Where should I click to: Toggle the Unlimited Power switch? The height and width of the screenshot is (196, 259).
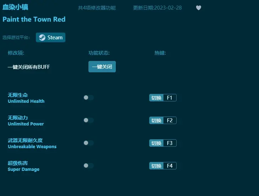coord(88,120)
